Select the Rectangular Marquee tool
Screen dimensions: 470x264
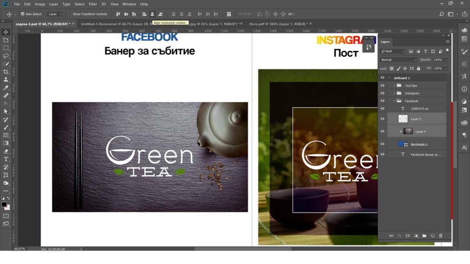tap(6, 48)
